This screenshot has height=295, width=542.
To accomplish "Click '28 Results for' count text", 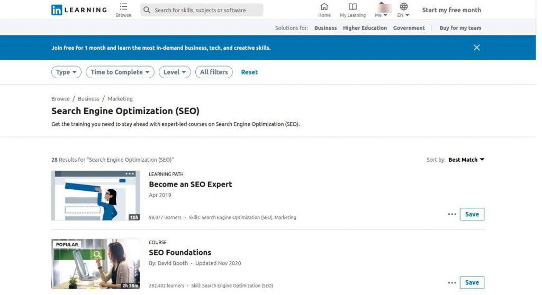I will tap(68, 160).
